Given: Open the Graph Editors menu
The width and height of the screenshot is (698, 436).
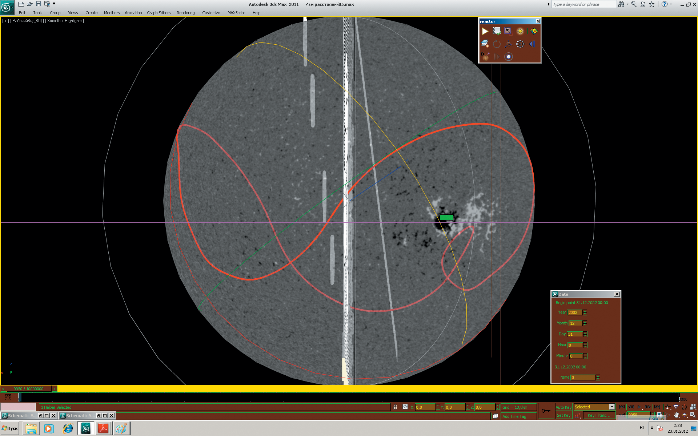Looking at the screenshot, I should click(x=159, y=13).
